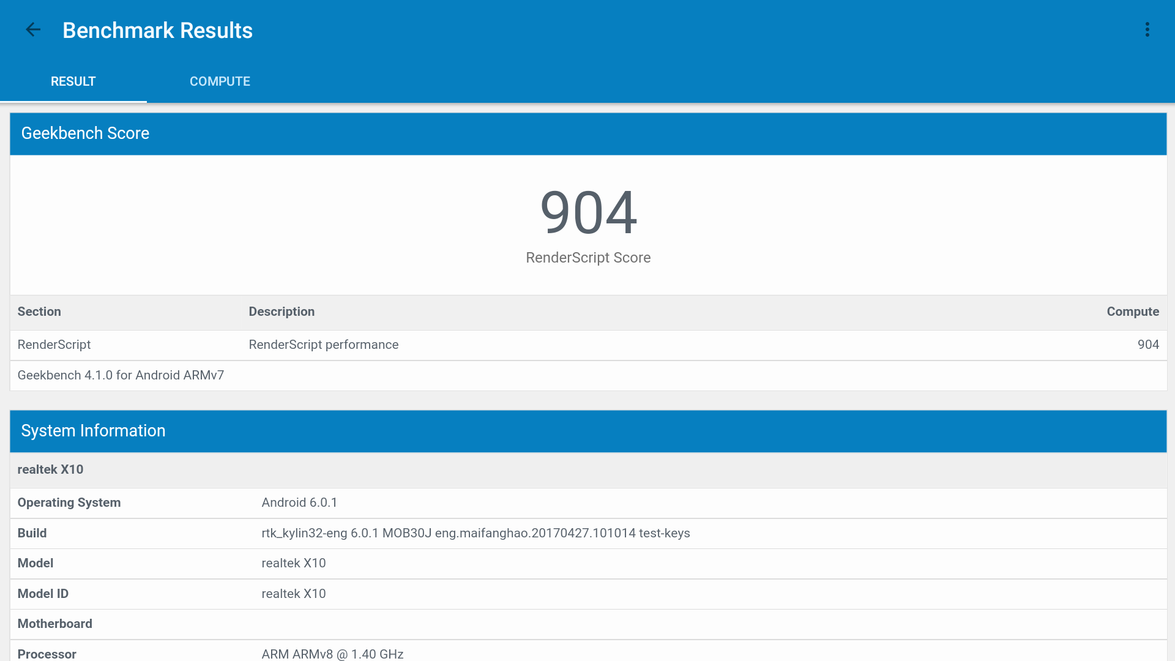
Task: Click the Operating System row
Action: (69, 502)
